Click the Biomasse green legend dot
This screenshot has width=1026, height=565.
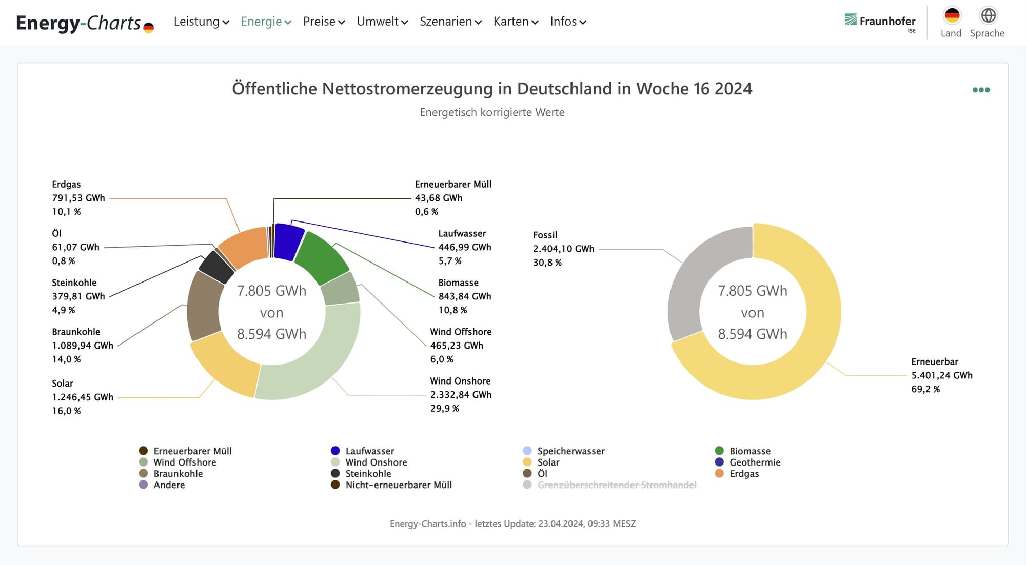(x=719, y=451)
